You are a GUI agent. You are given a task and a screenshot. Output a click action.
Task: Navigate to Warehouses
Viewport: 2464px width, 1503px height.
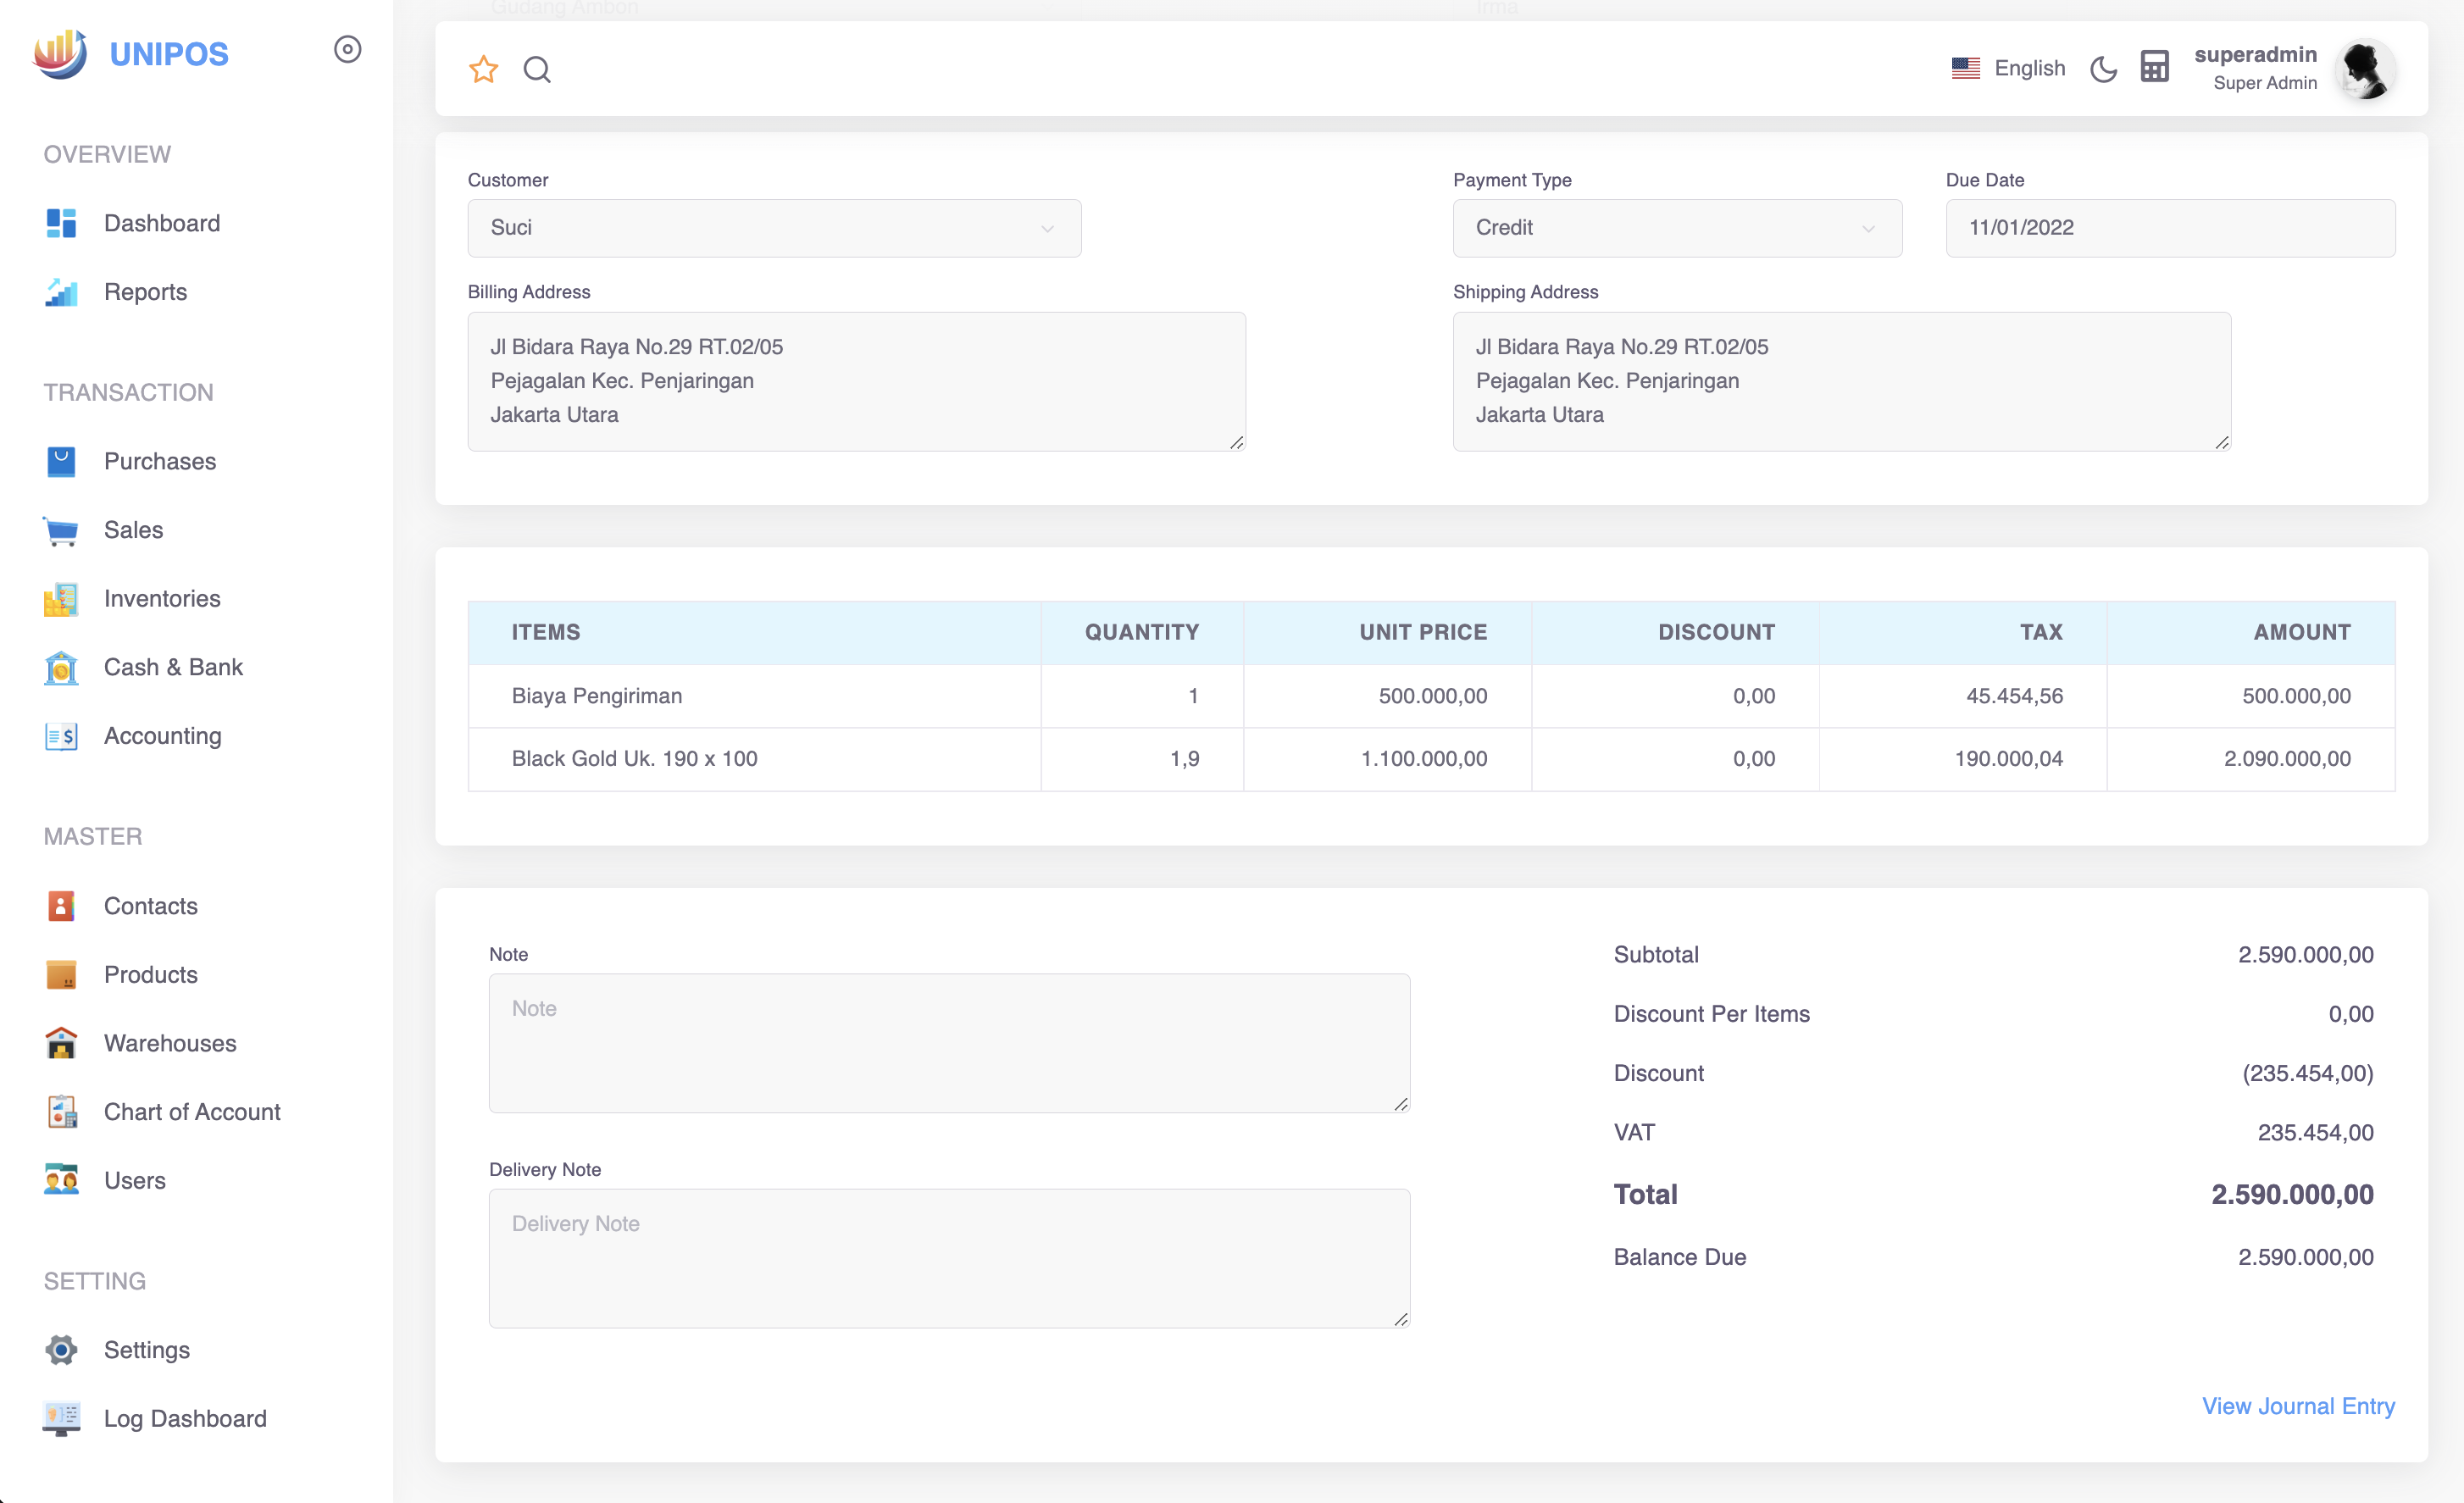tap(170, 1043)
